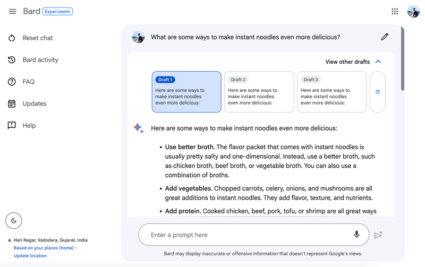Switch to the Draft 2 card

[259, 92]
